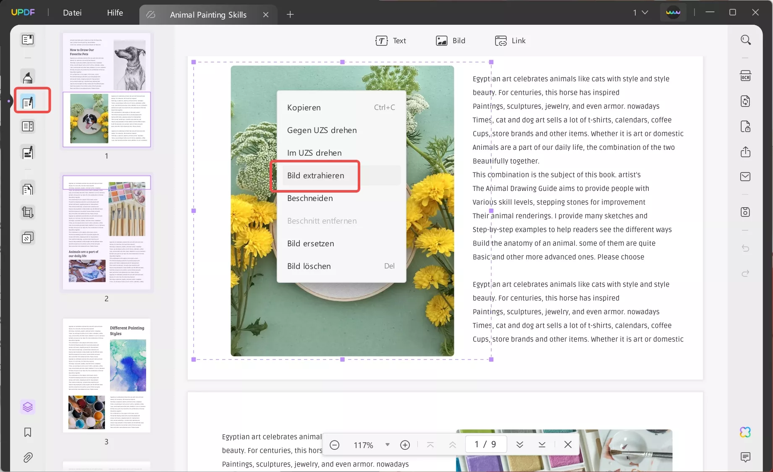Open the layers panel icon

[x=28, y=407]
